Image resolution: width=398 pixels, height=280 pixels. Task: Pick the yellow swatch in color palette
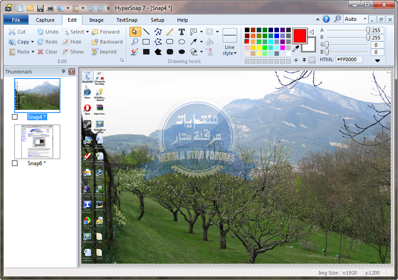(x=259, y=48)
